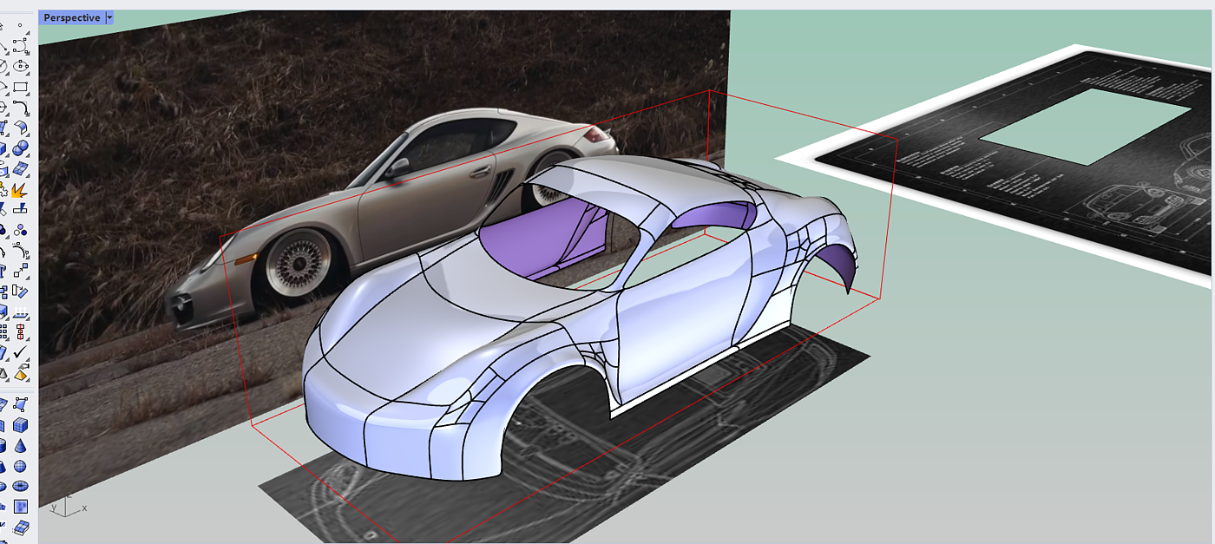The width and height of the screenshot is (1215, 544).
Task: Select the Sphere solid tool
Action: [20, 466]
